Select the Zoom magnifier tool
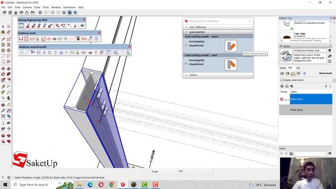Image resolution: width=336 pixels, height=189 pixels. pyautogui.click(x=3, y=111)
